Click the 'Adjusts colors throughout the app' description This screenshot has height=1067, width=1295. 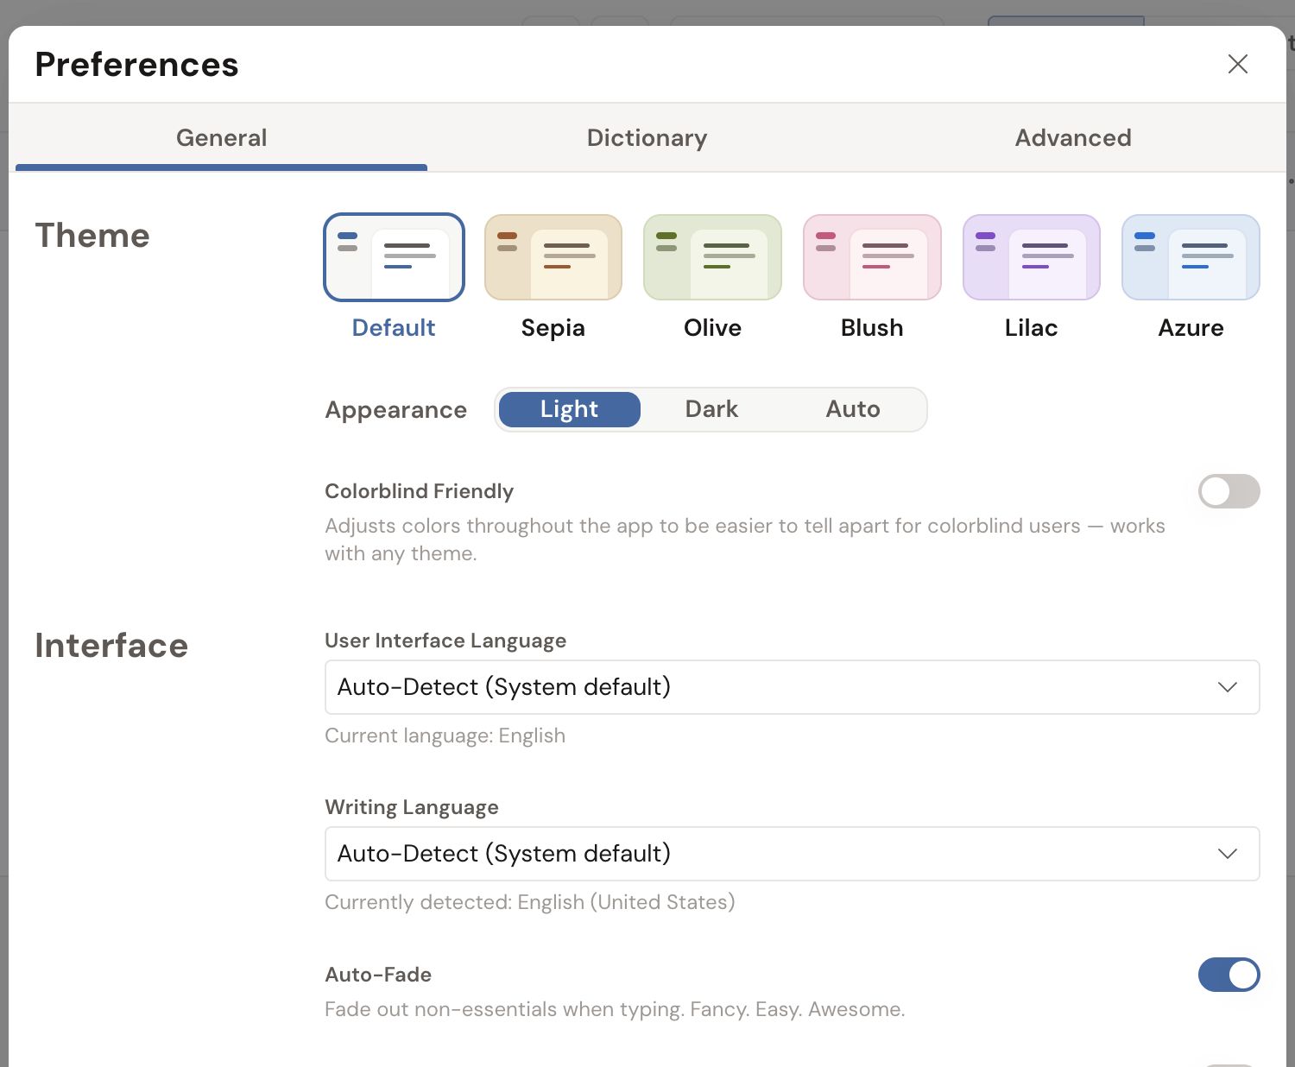745,540
